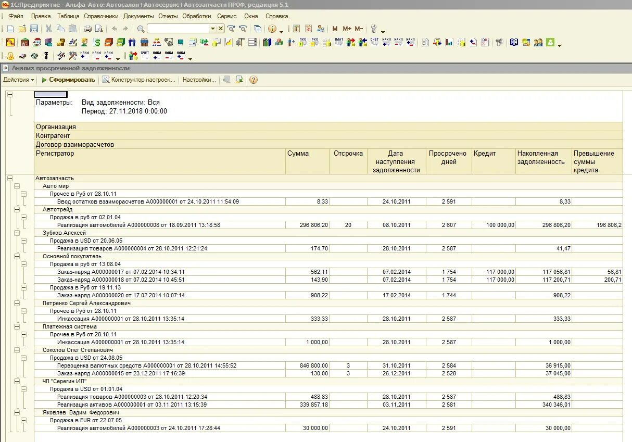This screenshot has width=632, height=442.
Task: Collapse the Автозапчасть group
Action: coord(10,178)
